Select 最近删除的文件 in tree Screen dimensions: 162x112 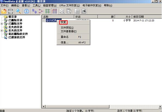[18, 34]
